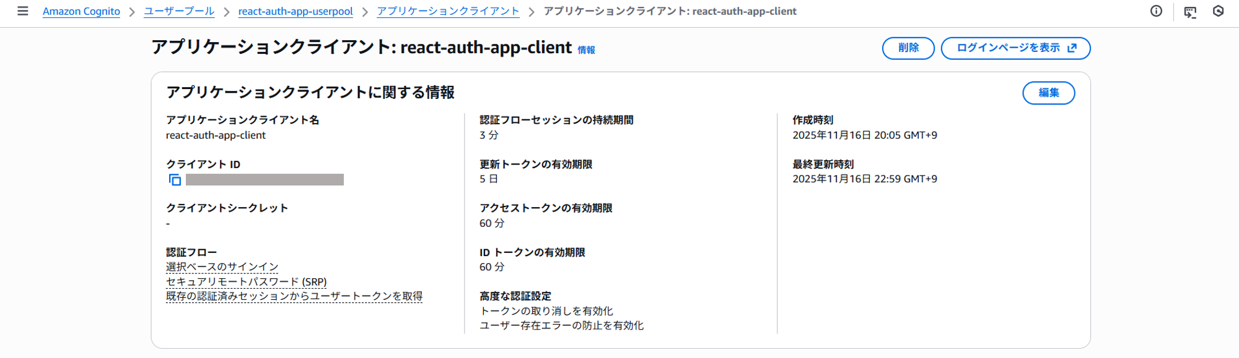
Task: Open the CloudShell console icon
Action: click(1190, 12)
